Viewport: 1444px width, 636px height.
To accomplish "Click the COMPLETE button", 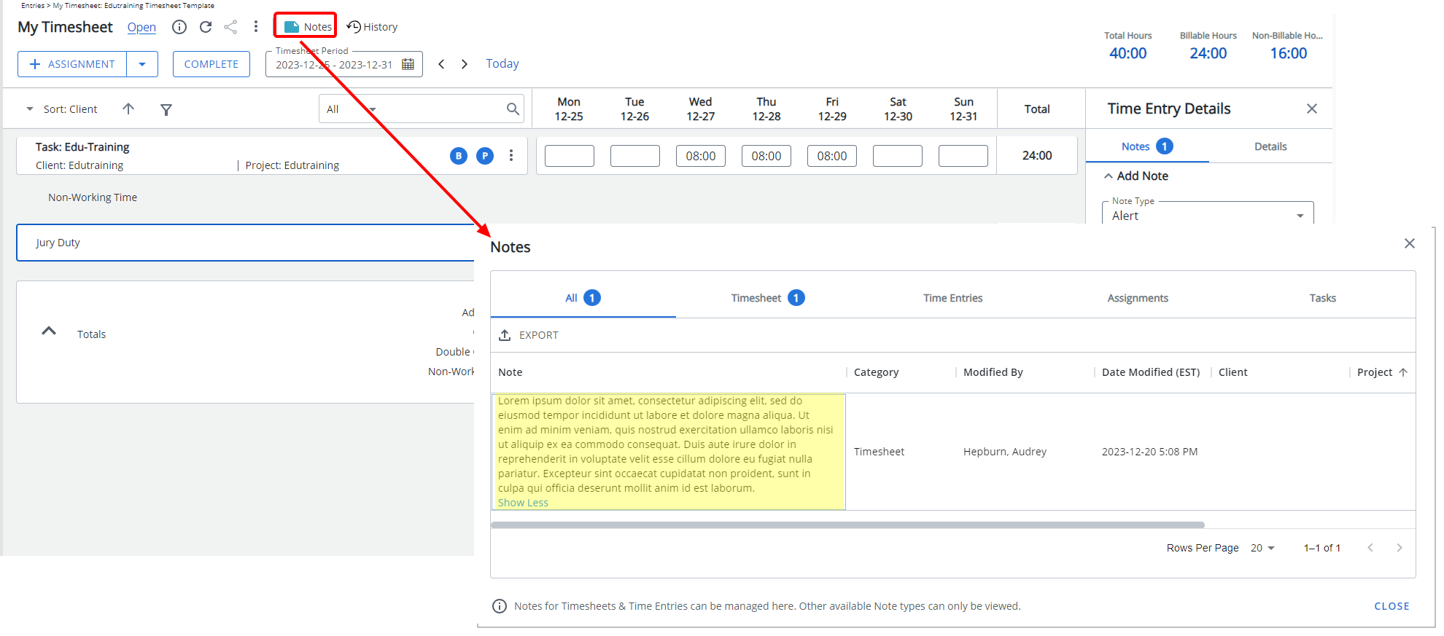I will coord(211,64).
